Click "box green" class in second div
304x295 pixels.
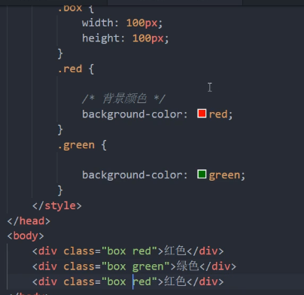click(135, 266)
